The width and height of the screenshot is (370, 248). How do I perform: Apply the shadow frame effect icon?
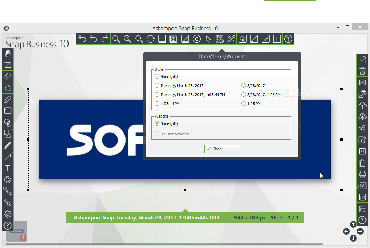[162, 39]
